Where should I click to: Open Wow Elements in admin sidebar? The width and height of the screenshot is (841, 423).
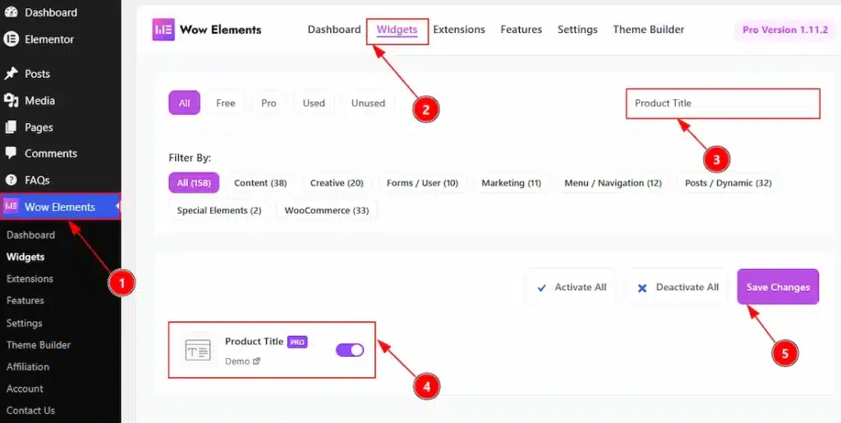point(60,207)
